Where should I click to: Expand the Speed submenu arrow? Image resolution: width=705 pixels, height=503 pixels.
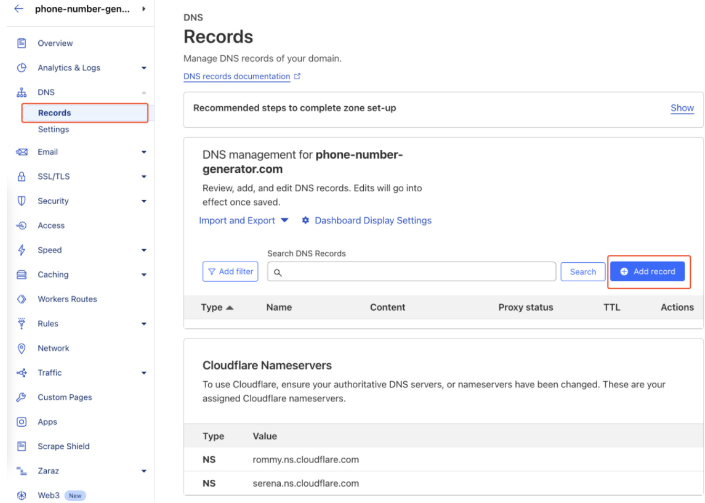point(144,250)
